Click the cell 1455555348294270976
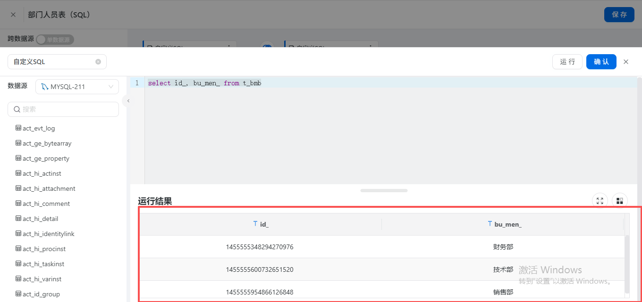Viewport: 642px width, 302px height. 260,247
